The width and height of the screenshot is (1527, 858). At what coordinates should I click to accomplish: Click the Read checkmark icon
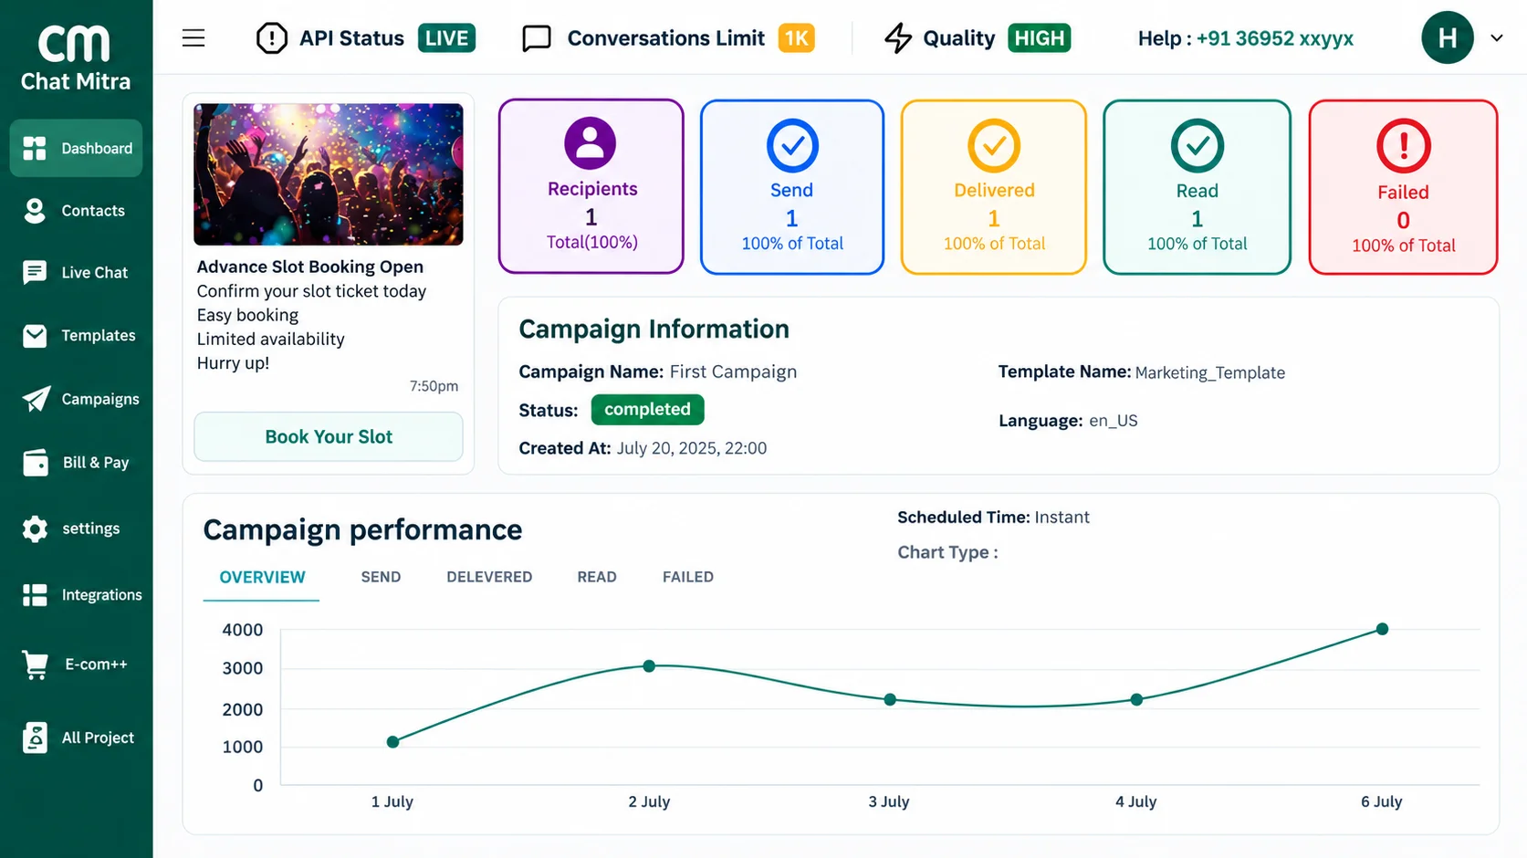tap(1198, 146)
